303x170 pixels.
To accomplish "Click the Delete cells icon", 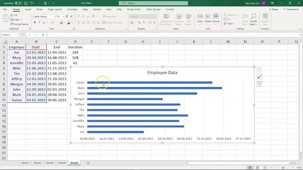I will (208, 17).
